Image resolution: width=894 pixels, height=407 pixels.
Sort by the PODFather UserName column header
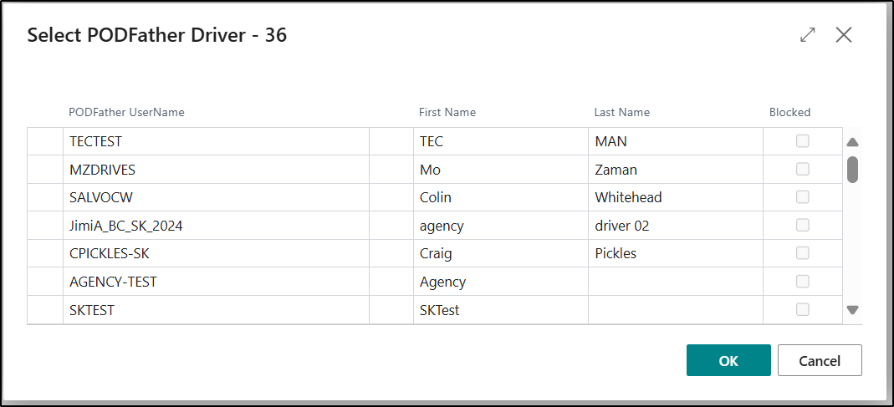coord(126,112)
